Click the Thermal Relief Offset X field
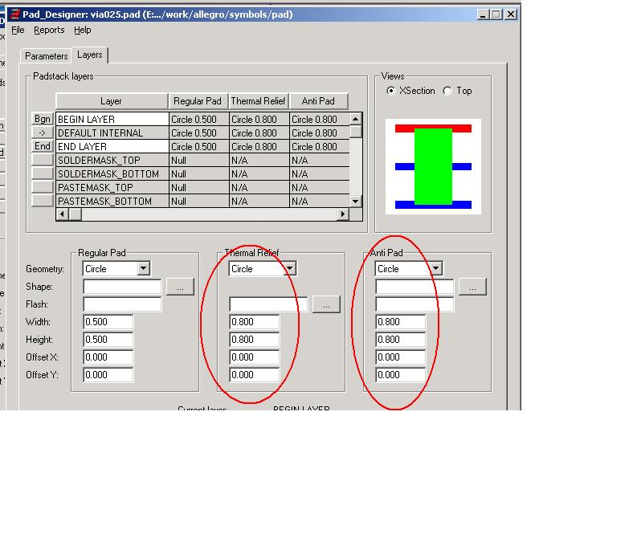This screenshot has height=538, width=633. coord(255,357)
